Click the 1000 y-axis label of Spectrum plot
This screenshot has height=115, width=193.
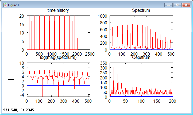coord(102,16)
